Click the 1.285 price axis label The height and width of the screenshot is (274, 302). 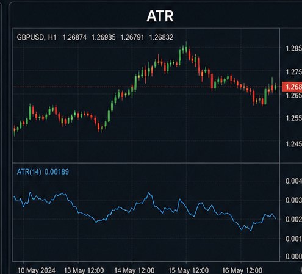[x=293, y=48]
